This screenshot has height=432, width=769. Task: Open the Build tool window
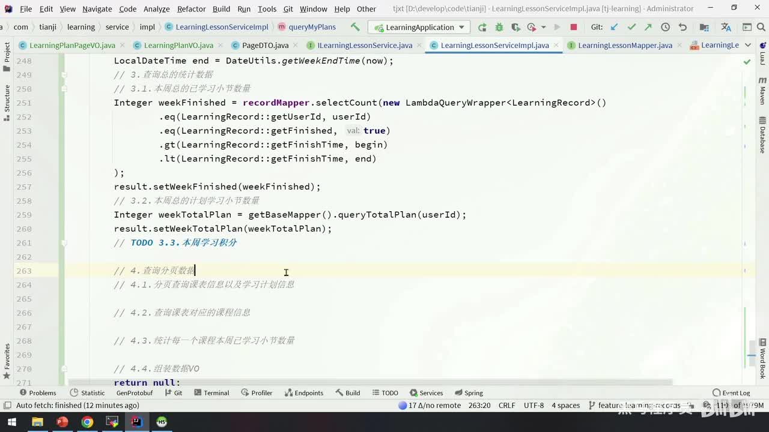click(x=348, y=393)
